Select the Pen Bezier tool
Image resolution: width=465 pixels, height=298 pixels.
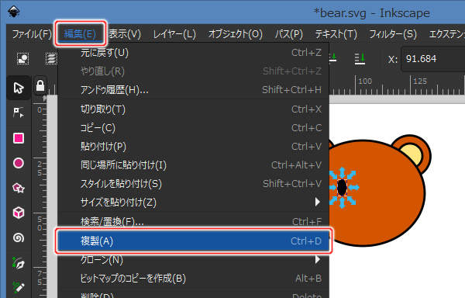pyautogui.click(x=19, y=263)
